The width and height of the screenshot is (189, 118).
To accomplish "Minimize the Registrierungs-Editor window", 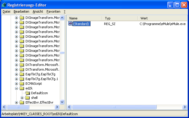I will click(170, 5).
